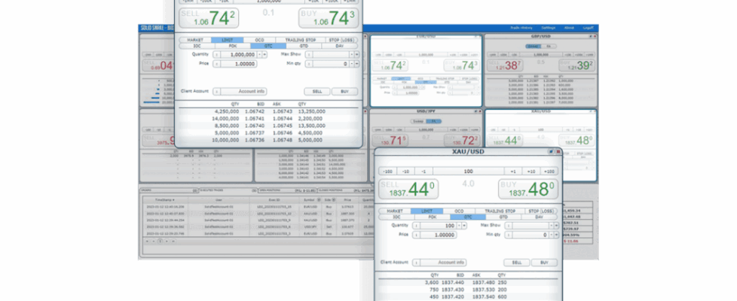Click small BUY button in 1.06 EUR/USD popup
The height and width of the screenshot is (301, 737).
pyautogui.click(x=344, y=92)
